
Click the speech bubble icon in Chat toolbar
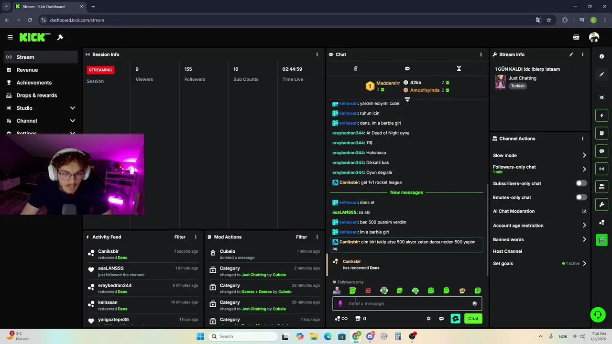[407, 69]
